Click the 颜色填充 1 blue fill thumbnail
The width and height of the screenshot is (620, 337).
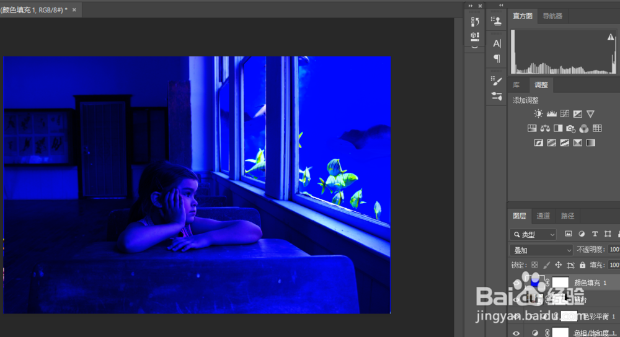(534, 282)
